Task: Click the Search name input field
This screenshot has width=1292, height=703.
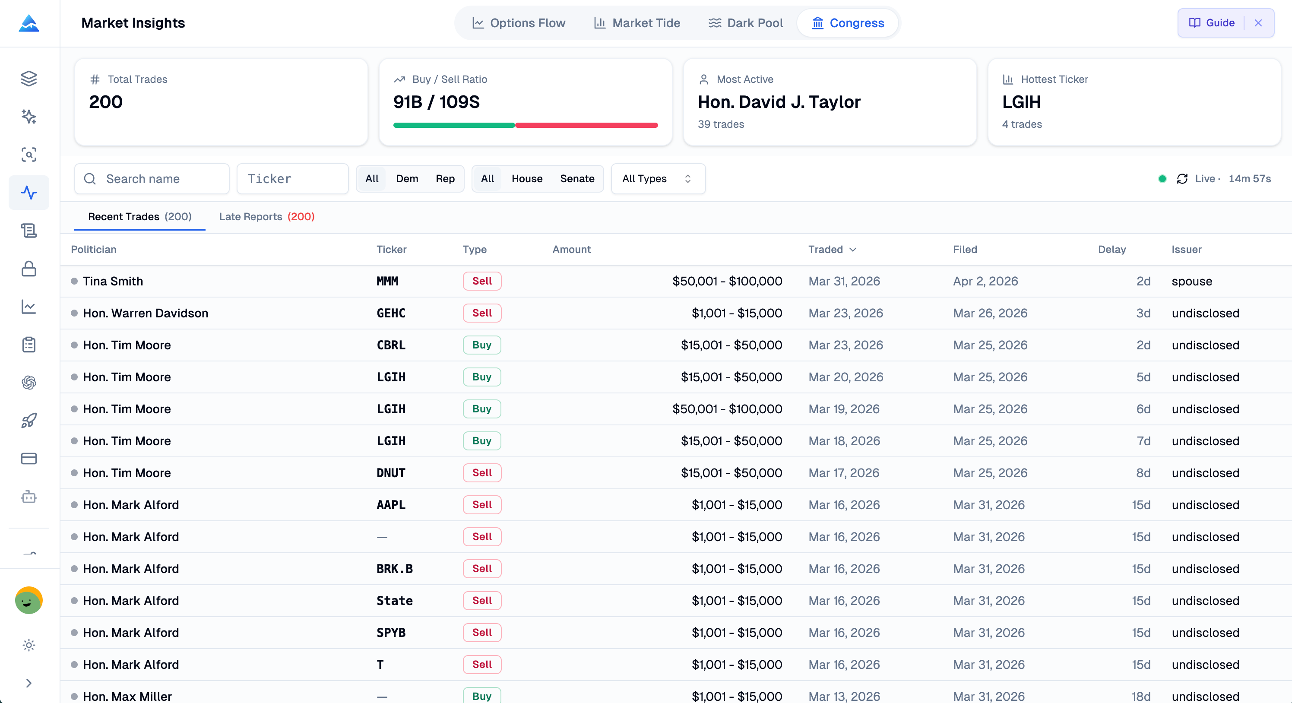Action: 152,178
